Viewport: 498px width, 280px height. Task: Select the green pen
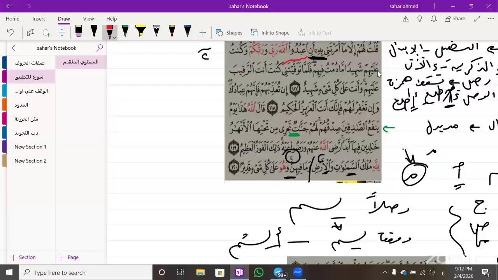125,31
